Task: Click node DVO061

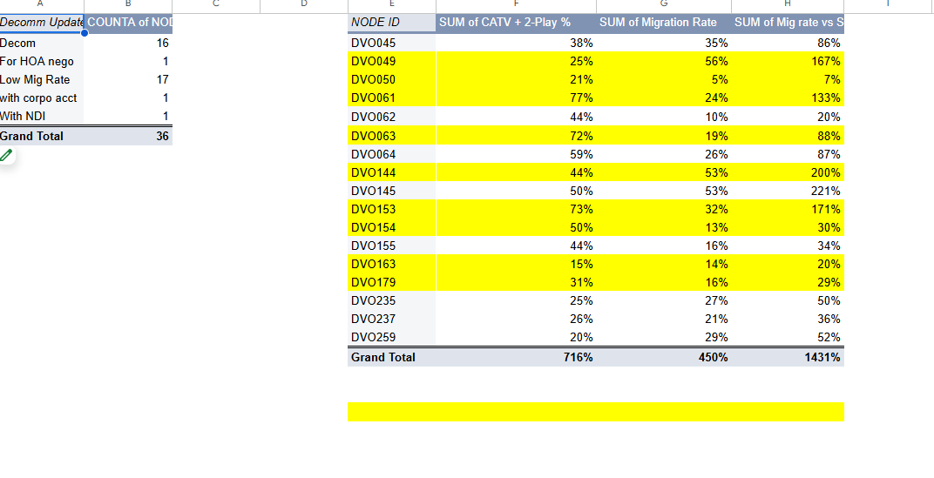Action: [374, 98]
